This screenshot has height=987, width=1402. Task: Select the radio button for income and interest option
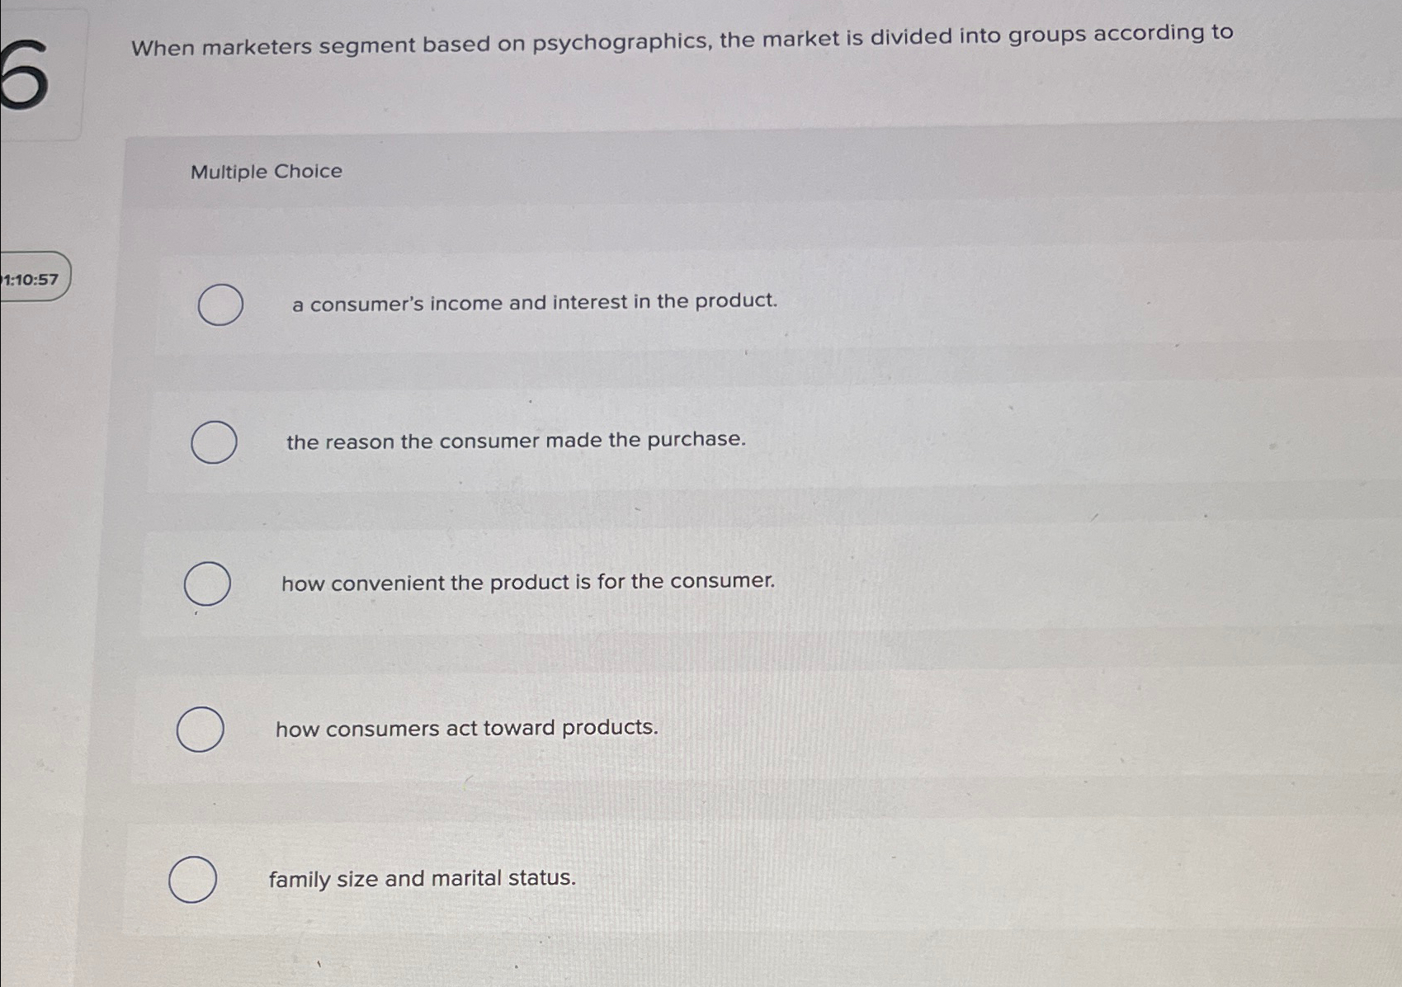220,305
